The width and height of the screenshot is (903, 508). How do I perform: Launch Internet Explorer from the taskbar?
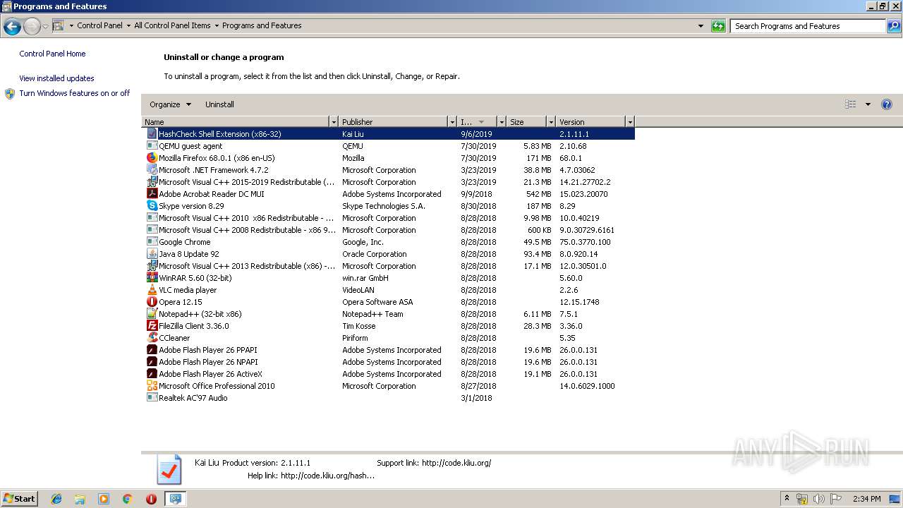[56, 499]
